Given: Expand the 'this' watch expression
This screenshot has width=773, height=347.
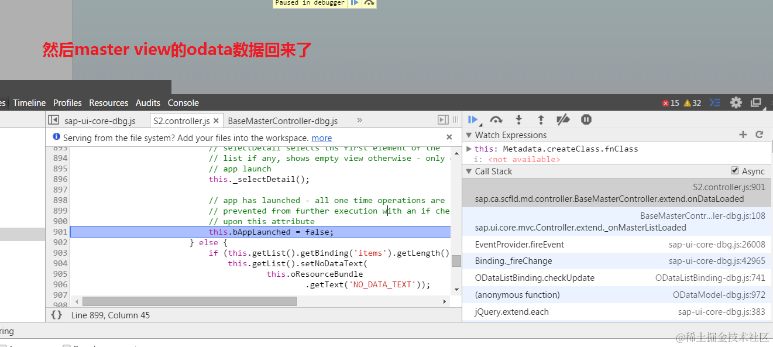Looking at the screenshot, I should (469, 149).
